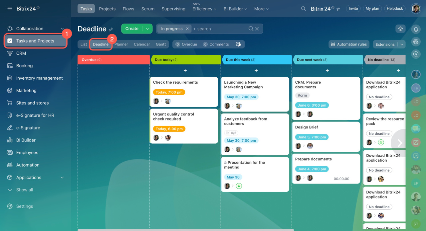Toggle the Comments counter filter
426x231 pixels.
(x=216, y=44)
